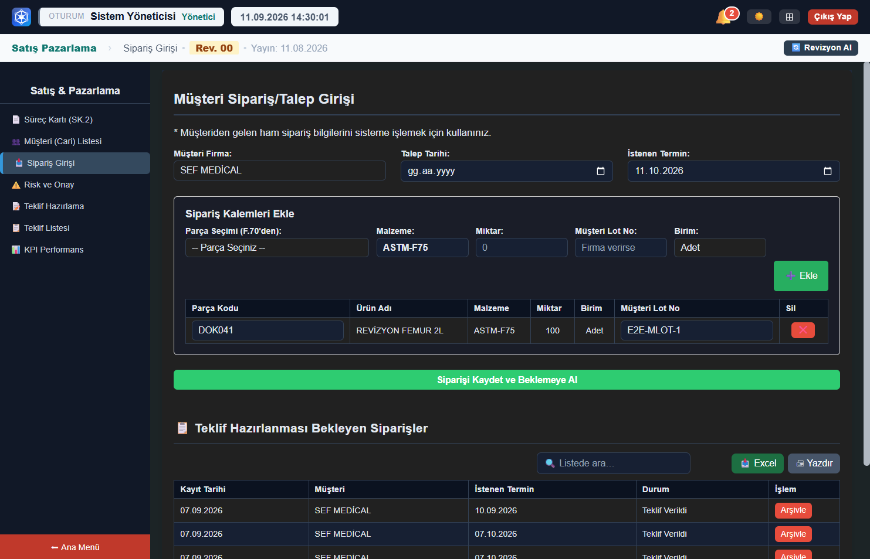The image size is (870, 559).
Task: Delete the DOK041 row with the red X
Action: [803, 330]
